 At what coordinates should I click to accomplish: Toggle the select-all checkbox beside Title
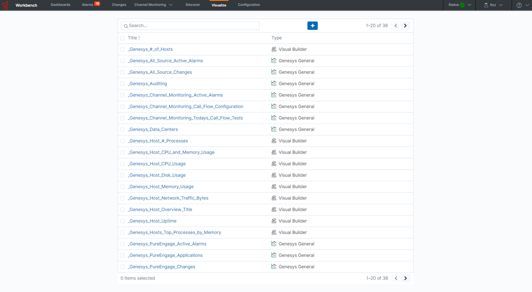(x=122, y=38)
